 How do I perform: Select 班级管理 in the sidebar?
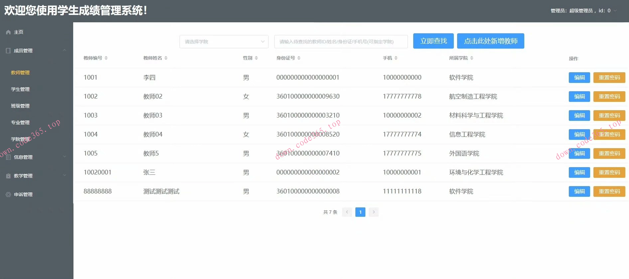(20, 106)
